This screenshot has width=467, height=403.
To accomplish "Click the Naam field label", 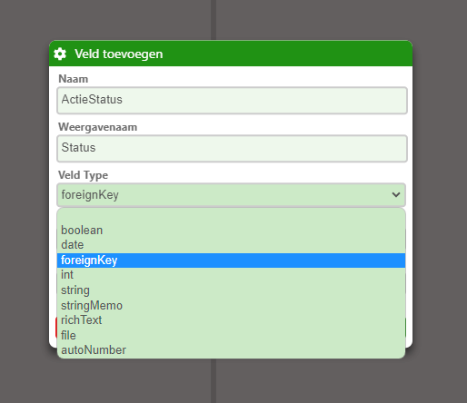I will 74,79.
